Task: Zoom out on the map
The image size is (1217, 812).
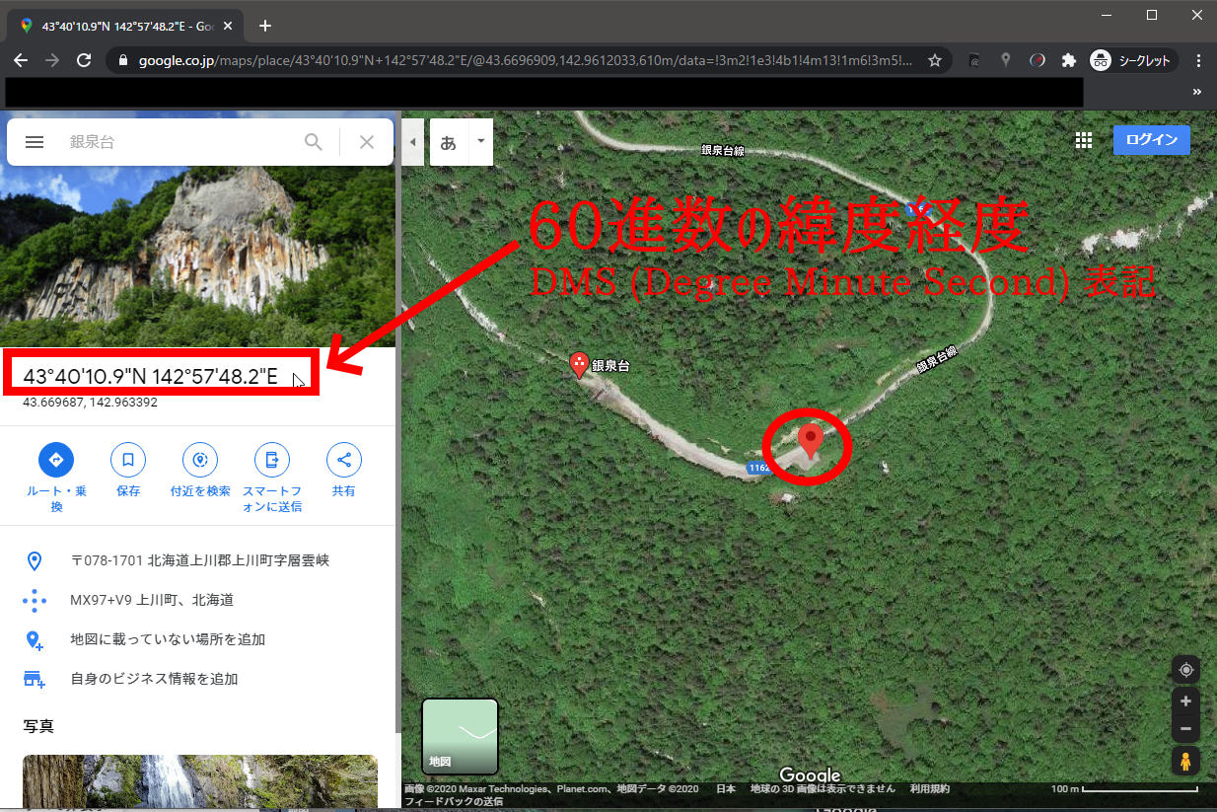Action: pyautogui.click(x=1185, y=729)
